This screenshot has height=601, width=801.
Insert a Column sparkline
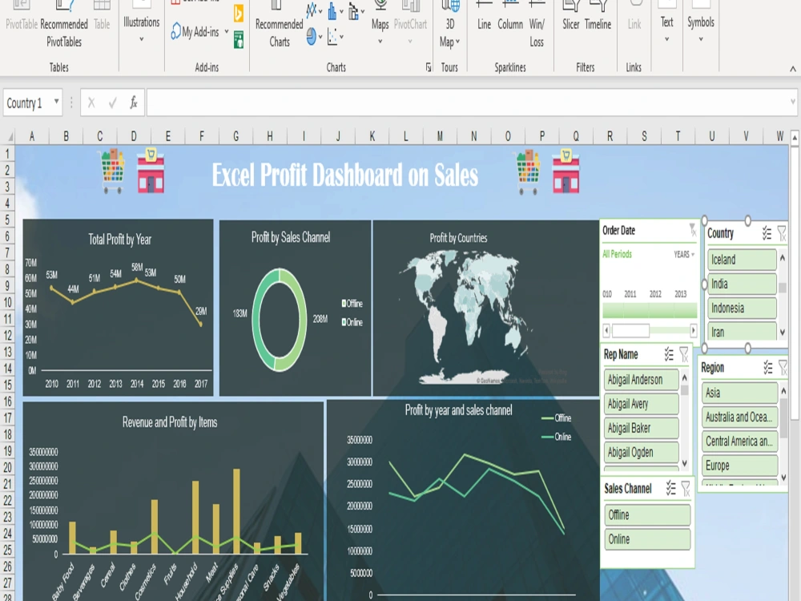pyautogui.click(x=509, y=16)
